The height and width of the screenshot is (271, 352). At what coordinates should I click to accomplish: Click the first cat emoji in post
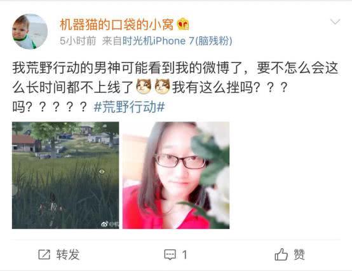tap(144, 87)
